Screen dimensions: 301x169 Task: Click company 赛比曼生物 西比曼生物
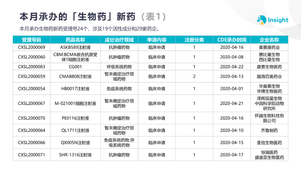coord(269,57)
